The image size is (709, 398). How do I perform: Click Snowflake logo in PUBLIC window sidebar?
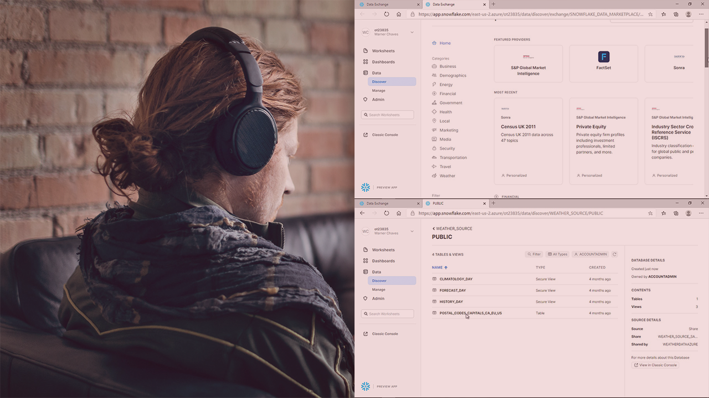point(366,386)
